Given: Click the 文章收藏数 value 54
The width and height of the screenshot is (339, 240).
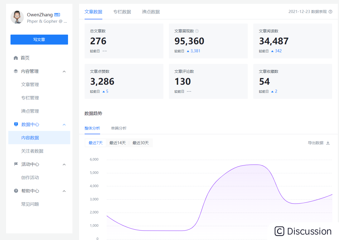Looking at the screenshot, I should click(x=265, y=81).
